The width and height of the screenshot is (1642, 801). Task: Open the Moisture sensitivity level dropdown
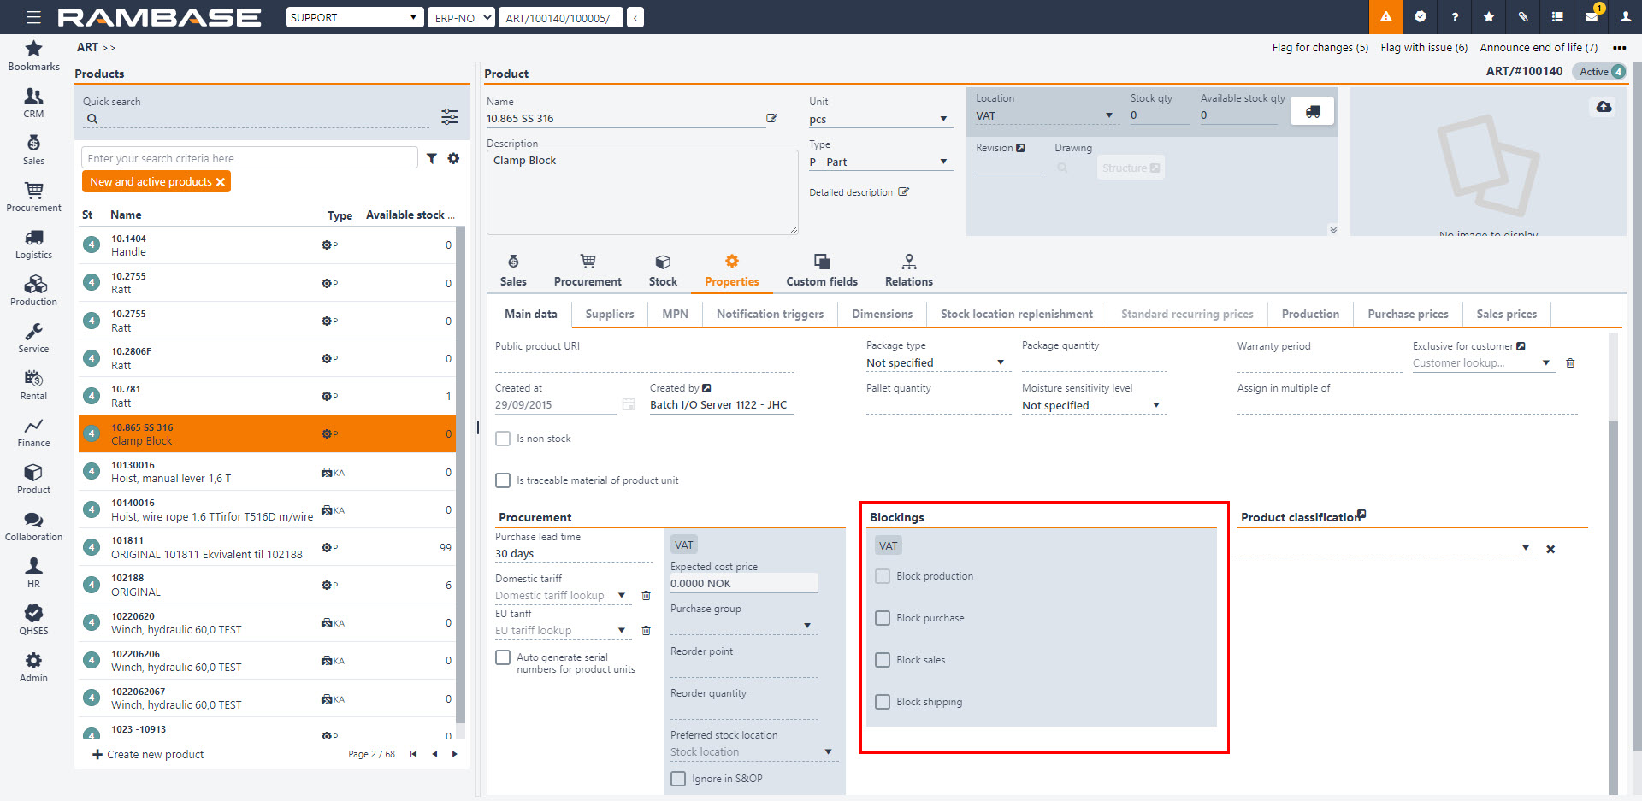1155,406
